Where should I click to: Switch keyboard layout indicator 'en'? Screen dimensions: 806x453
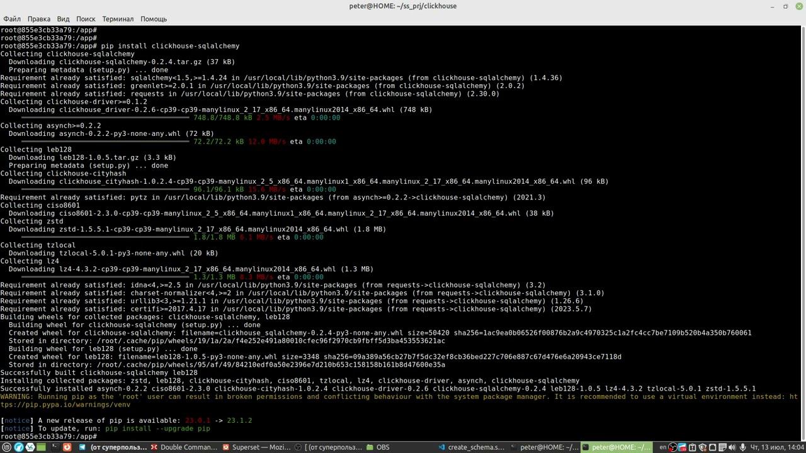[x=662, y=447]
